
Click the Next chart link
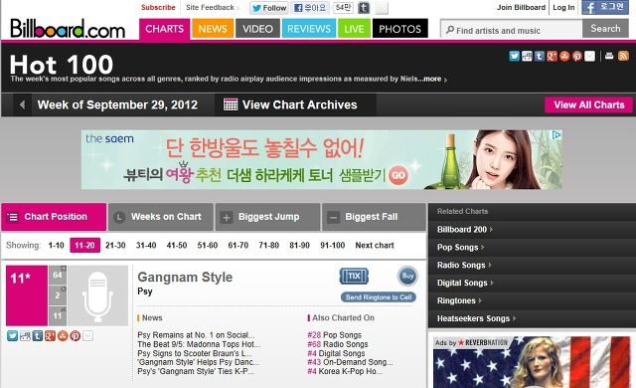click(375, 245)
